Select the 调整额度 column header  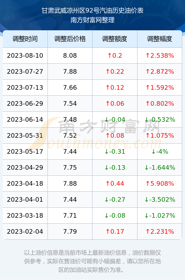point(115,39)
